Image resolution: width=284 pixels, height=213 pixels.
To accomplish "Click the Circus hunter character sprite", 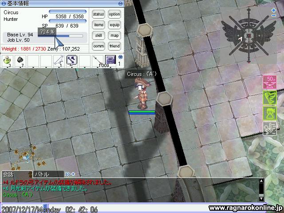I will 141,94.
